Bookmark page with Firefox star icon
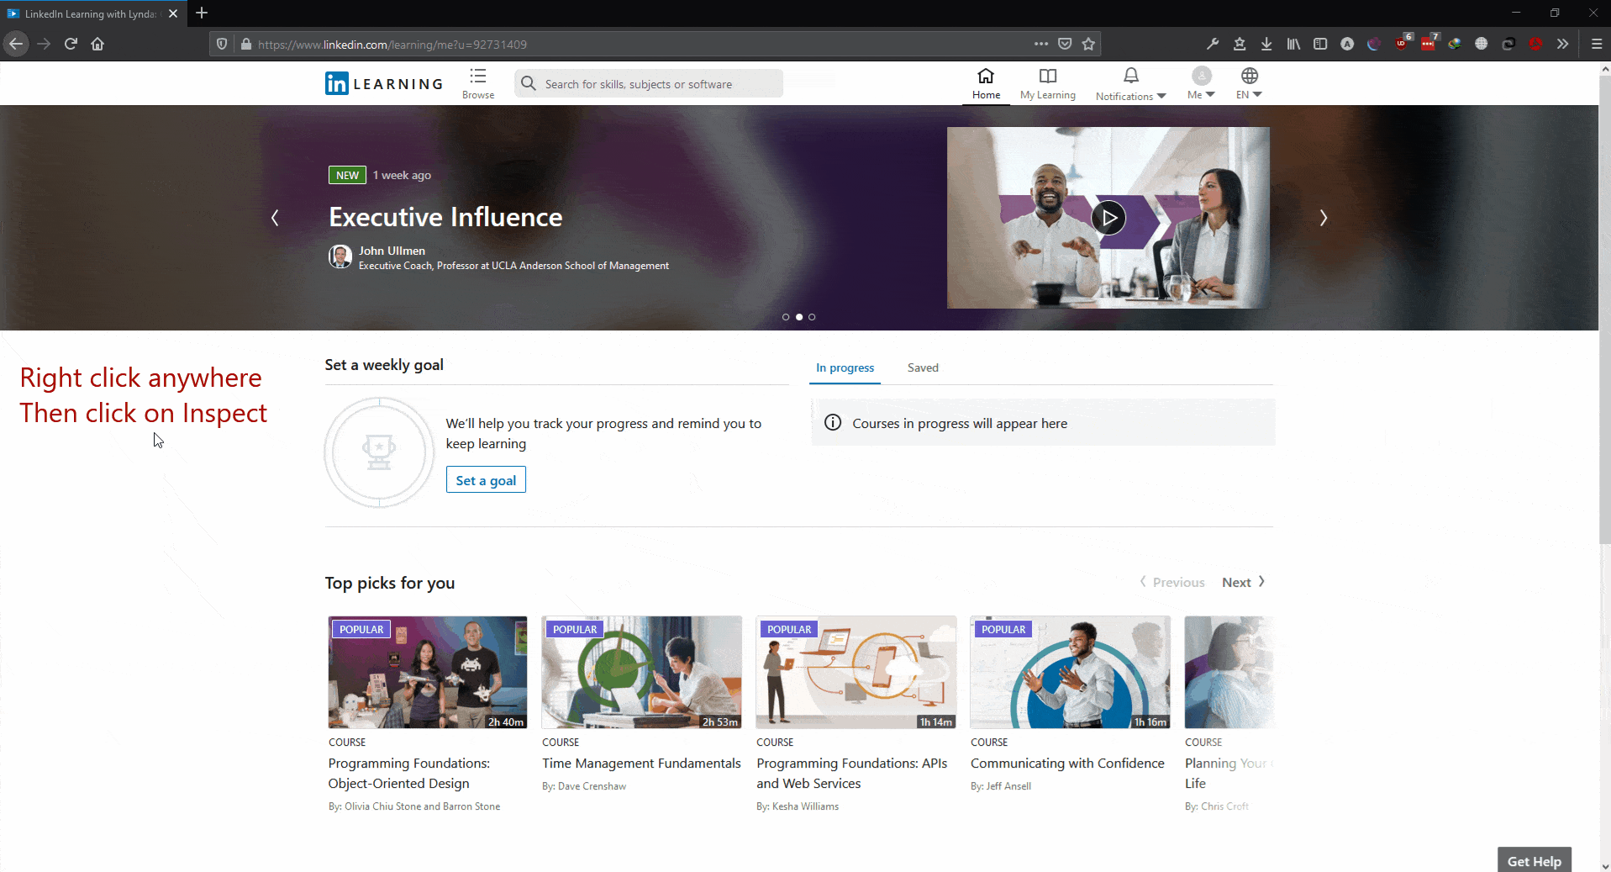This screenshot has height=872, width=1611. click(1088, 44)
